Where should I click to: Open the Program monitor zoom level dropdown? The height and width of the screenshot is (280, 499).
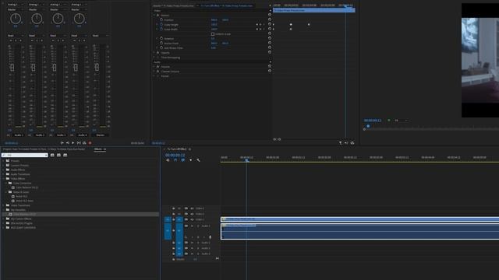tap(402, 121)
